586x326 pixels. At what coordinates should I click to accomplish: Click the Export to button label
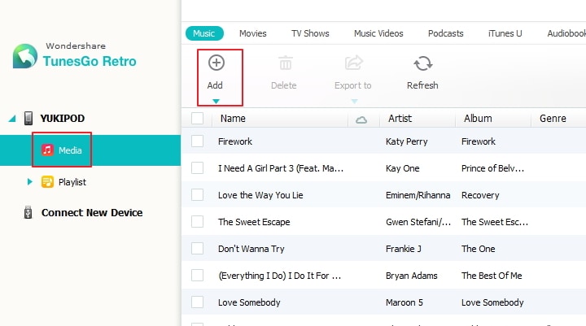pyautogui.click(x=352, y=85)
